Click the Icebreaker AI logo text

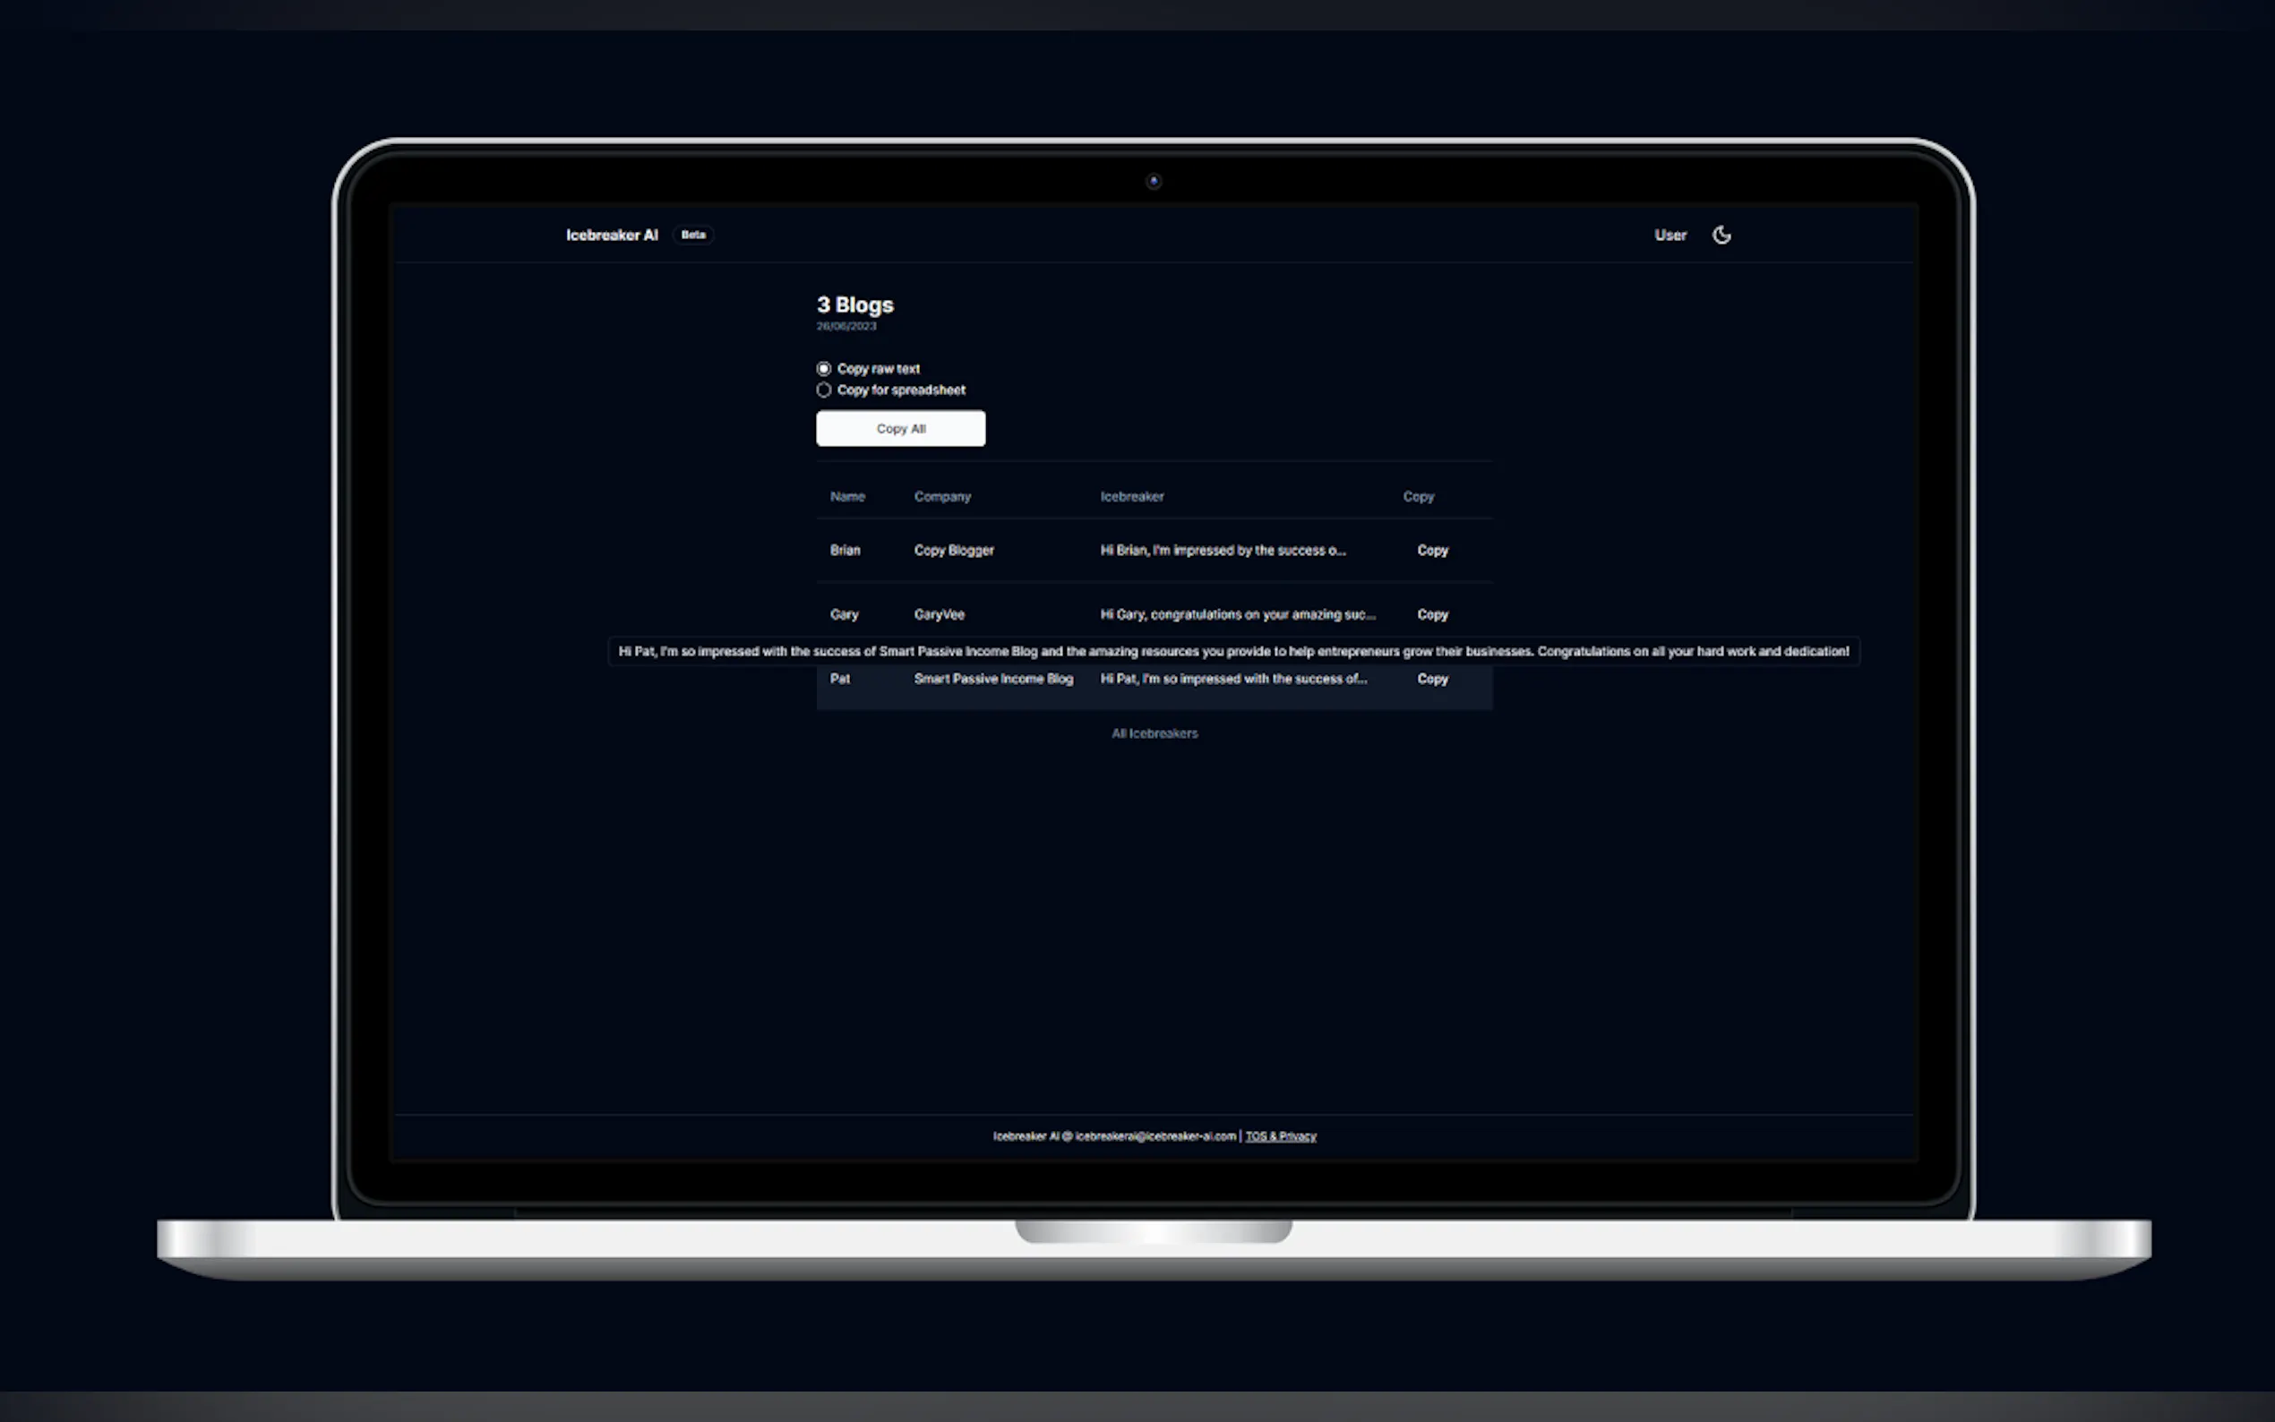coord(612,236)
